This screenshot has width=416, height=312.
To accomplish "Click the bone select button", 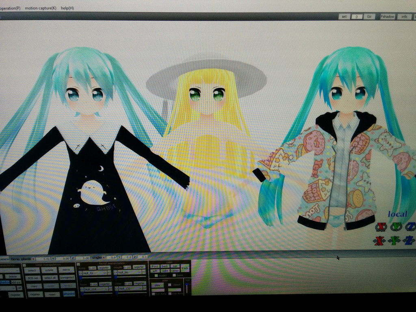I will [32, 270].
